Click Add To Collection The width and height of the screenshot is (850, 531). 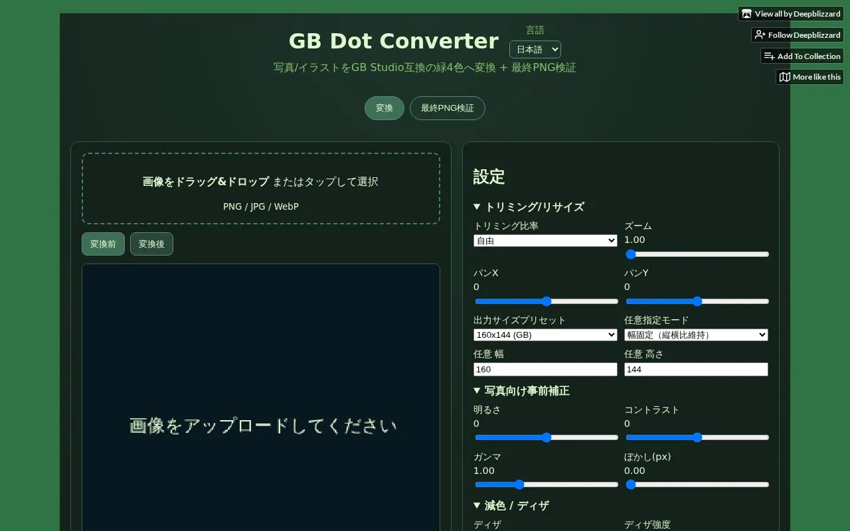(802, 56)
